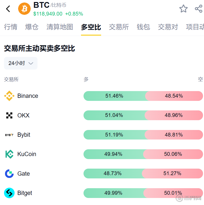Open the 24小时 time range dropdown
This screenshot has width=204, height=205.
[x=21, y=63]
